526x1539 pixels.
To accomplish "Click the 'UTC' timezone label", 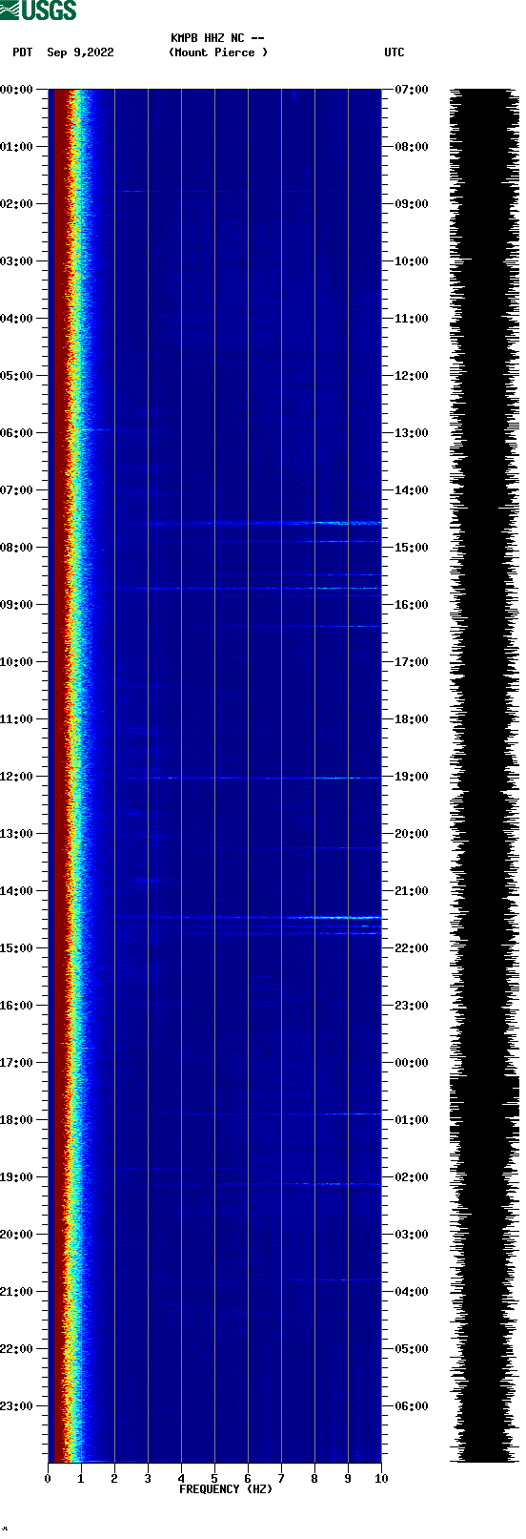I will [394, 52].
